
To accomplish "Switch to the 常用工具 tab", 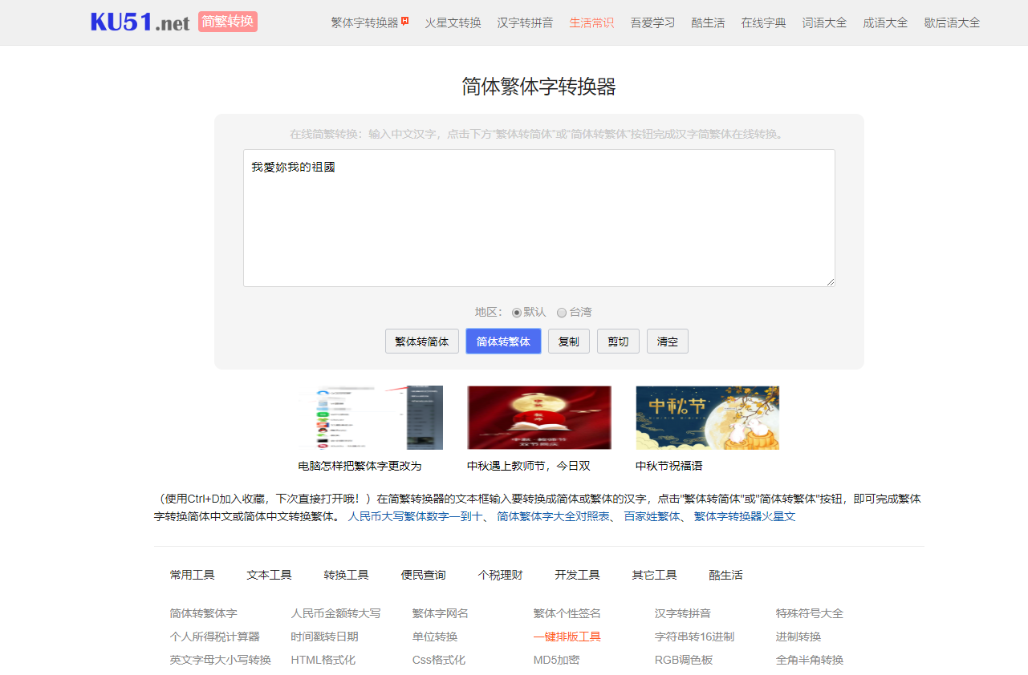I will tap(193, 575).
